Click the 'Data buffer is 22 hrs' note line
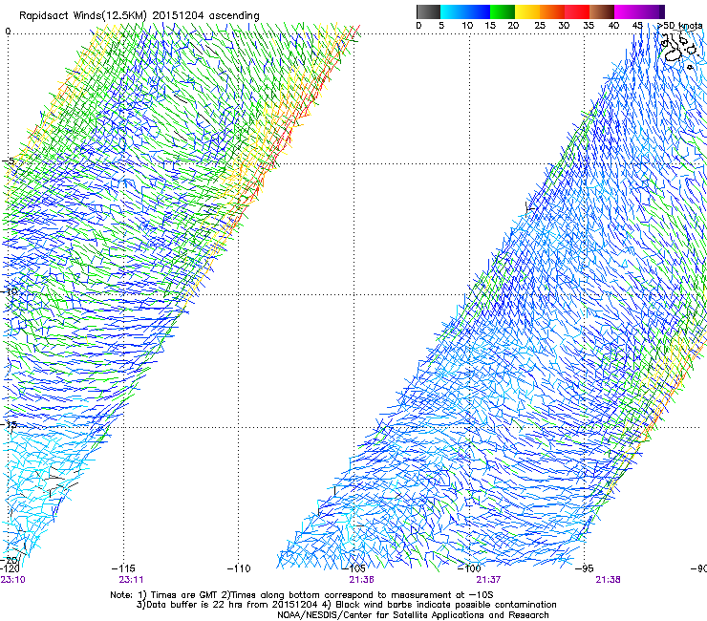The image size is (707, 621). (347, 605)
